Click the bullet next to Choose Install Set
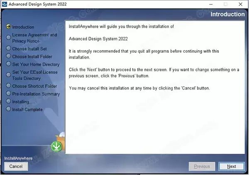 coord(8,49)
